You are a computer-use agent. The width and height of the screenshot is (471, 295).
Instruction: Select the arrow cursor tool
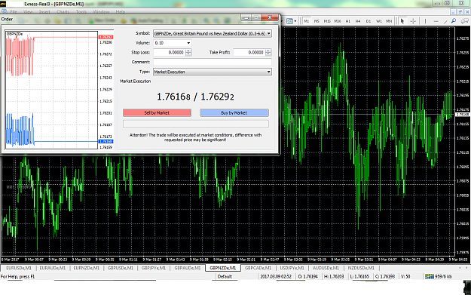pos(402,21)
